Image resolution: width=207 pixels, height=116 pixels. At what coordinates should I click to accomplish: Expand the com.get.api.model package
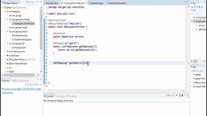point(7,27)
